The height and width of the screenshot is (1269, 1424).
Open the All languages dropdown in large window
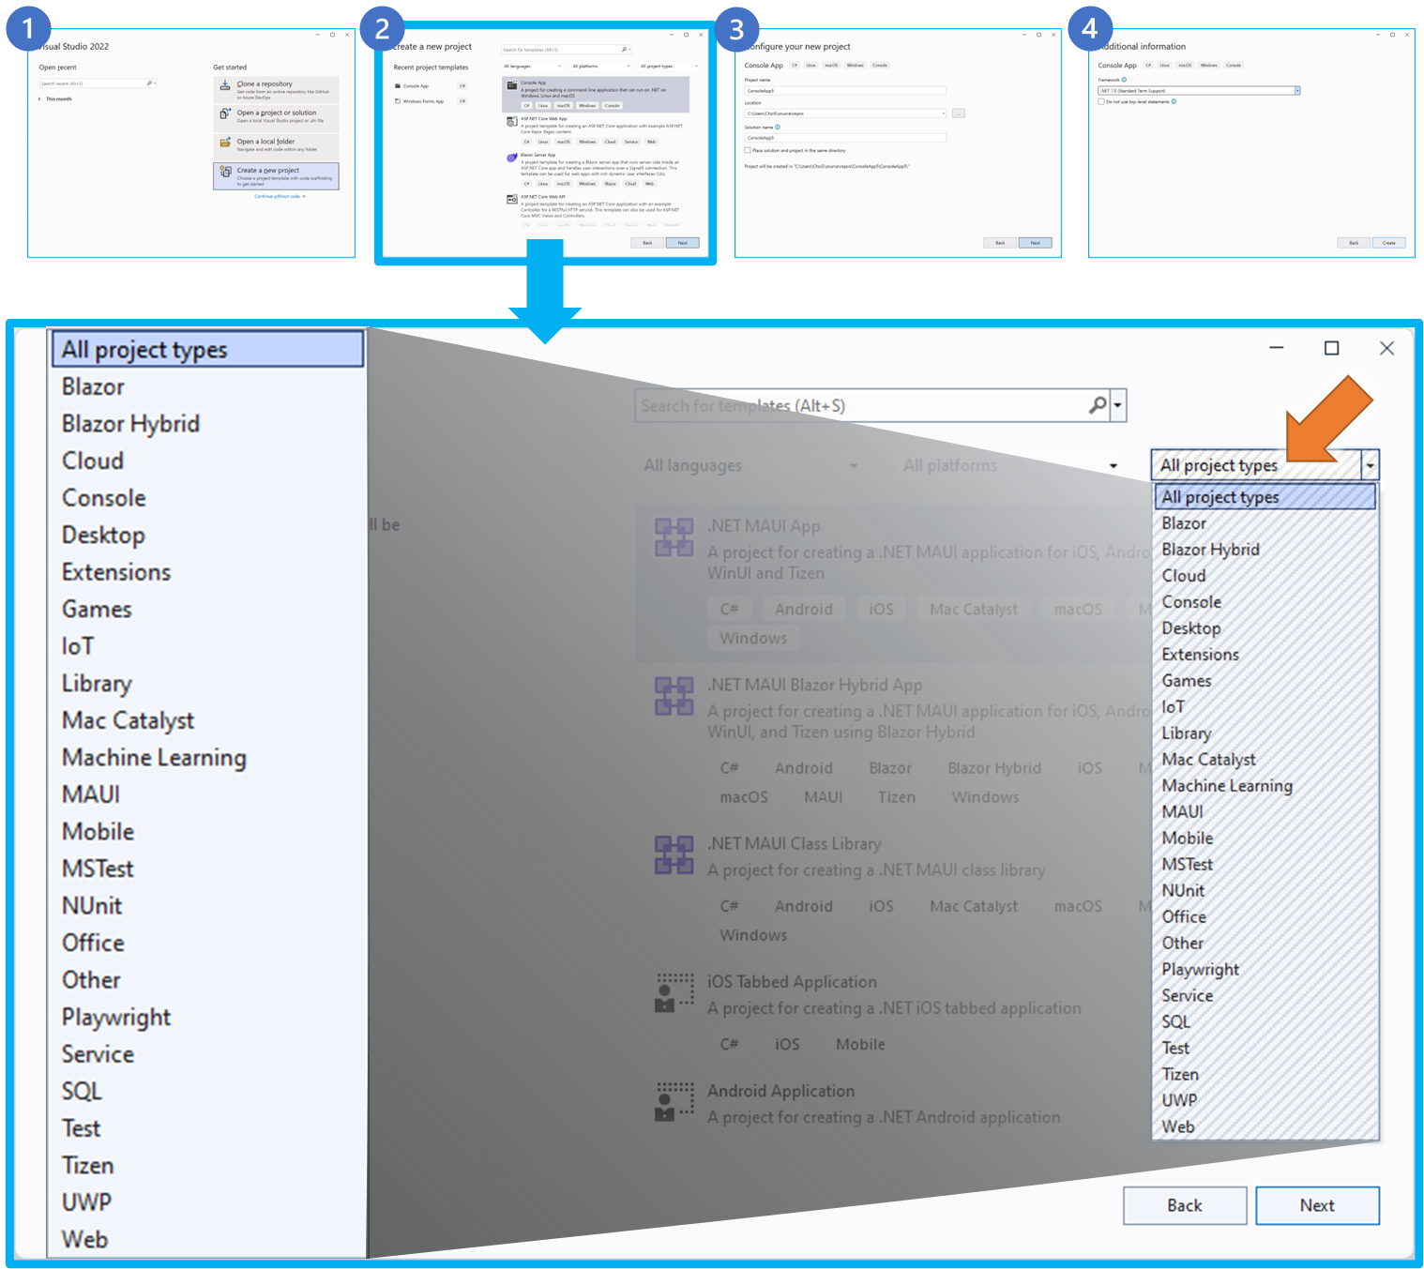(750, 465)
